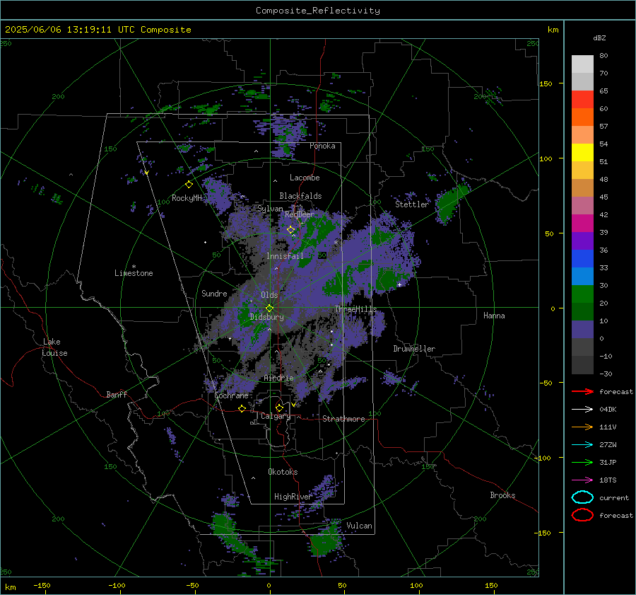Click the white plus marker east of ThreeHills storm
Image resolution: width=636 pixels, height=595 pixels.
click(399, 285)
